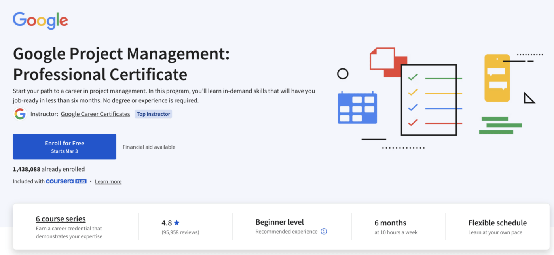
Task: Click Financial aid available
Action: (149, 147)
